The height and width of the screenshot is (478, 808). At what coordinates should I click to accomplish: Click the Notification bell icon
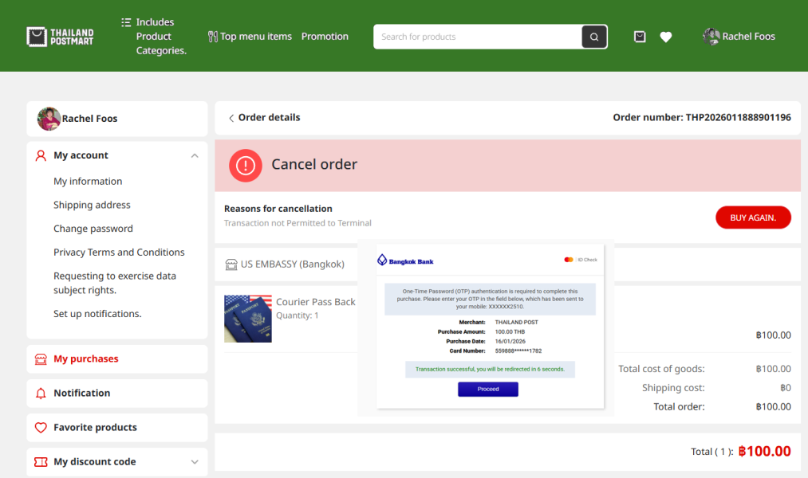(x=41, y=394)
